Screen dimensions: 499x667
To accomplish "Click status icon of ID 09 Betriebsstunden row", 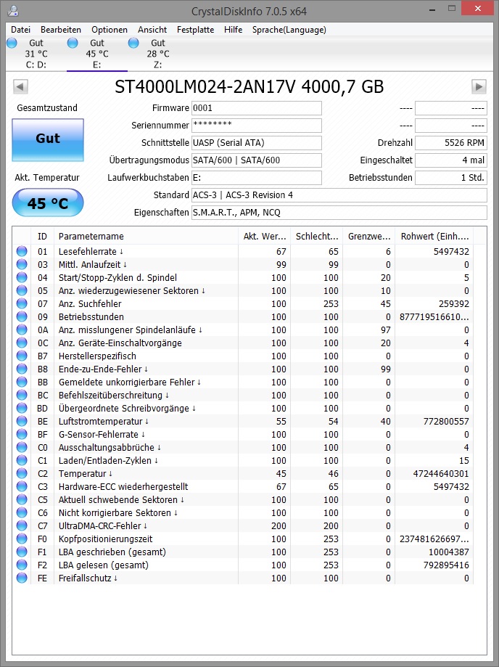I will tap(22, 317).
